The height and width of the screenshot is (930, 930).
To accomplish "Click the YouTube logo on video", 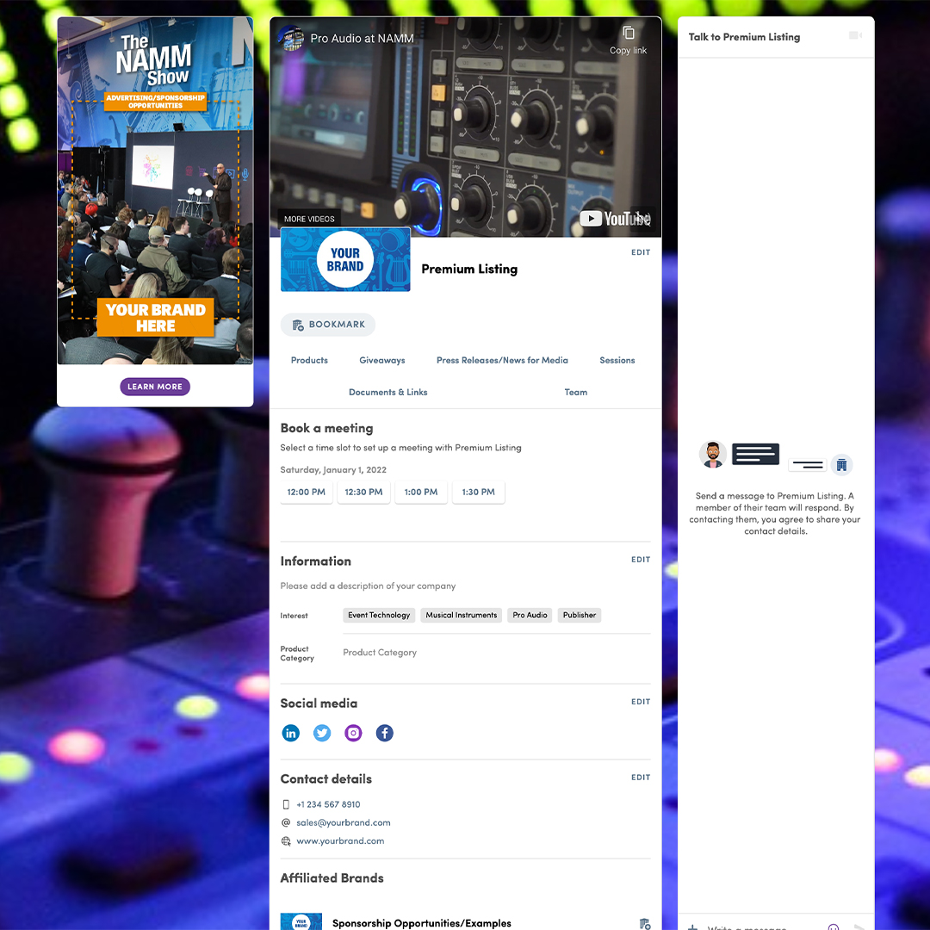I will click(615, 219).
